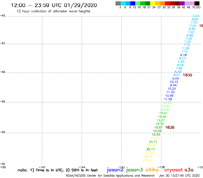Viewport: 203px width, 178px height.
Task: Click the 23.84 wave height value
Action: (x=148, y=157)
